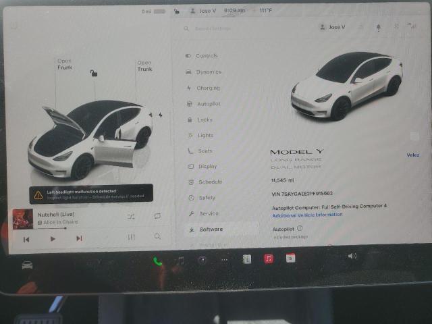The height and width of the screenshot is (324, 432).
Task: Tap the 0 mi battery indicator
Action: (153, 11)
